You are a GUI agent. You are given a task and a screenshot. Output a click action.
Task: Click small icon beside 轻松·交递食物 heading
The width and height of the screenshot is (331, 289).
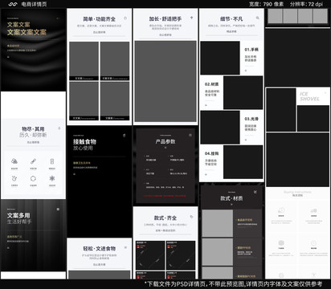pyautogui.click(x=125, y=247)
